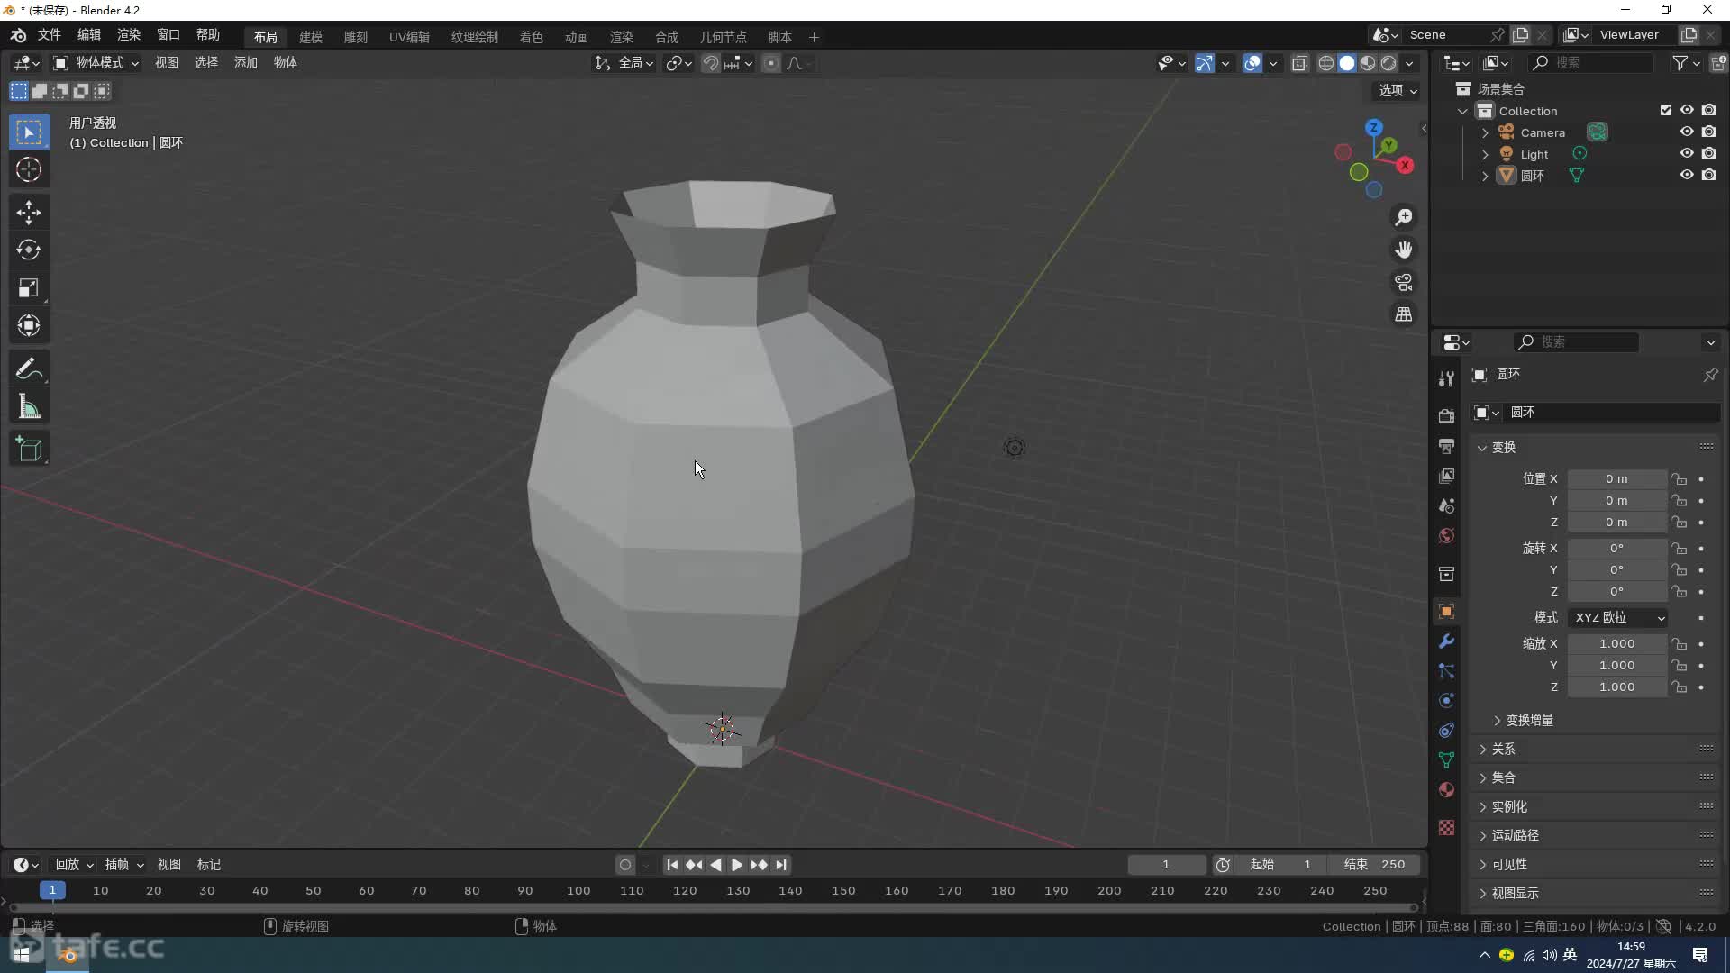Screen dimensions: 1730x973
Task: Open the Modifiers wrench tab
Action: pyautogui.click(x=1446, y=641)
